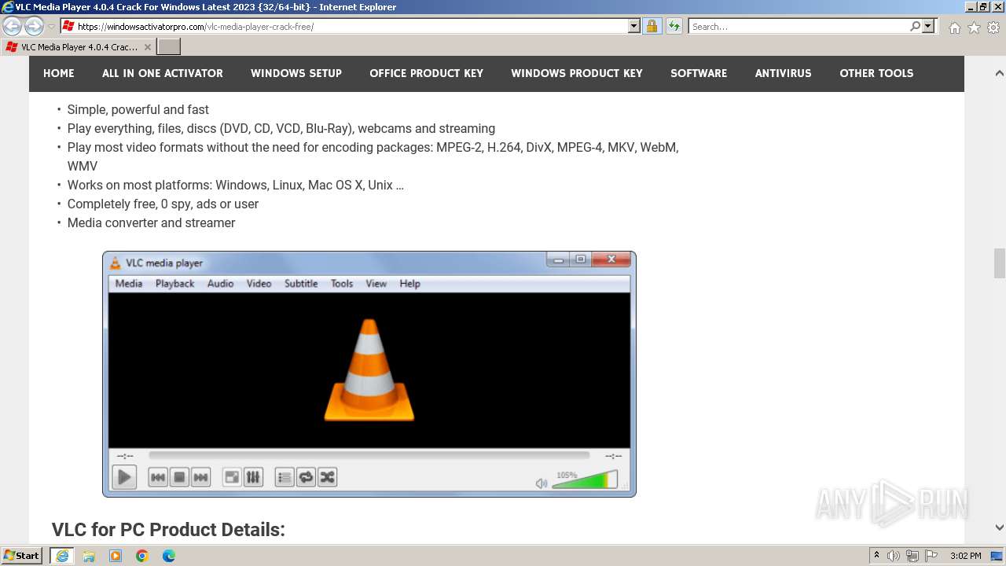Go to the ANTIVIRUS navigation item
1006x566 pixels.
[x=784, y=73]
